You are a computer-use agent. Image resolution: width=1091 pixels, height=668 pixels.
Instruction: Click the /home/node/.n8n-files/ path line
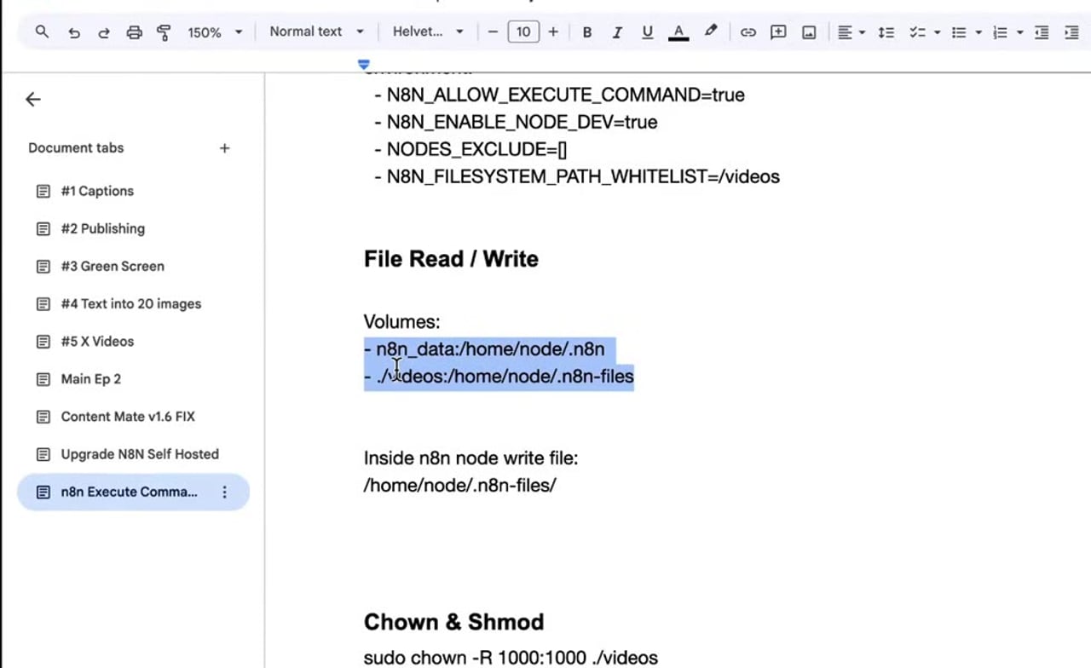tap(460, 486)
